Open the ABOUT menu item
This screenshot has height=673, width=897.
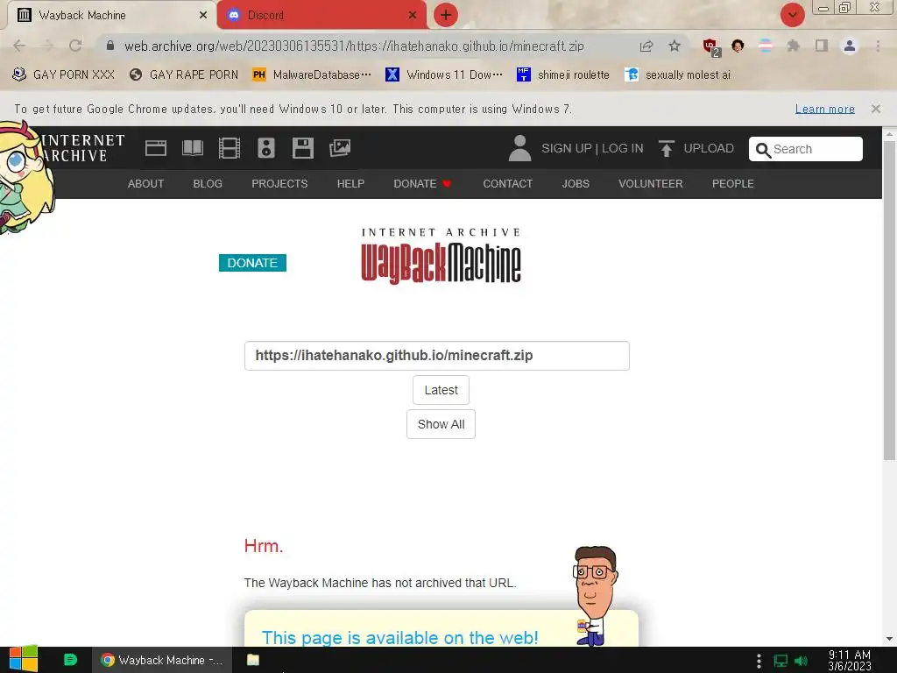pos(145,184)
